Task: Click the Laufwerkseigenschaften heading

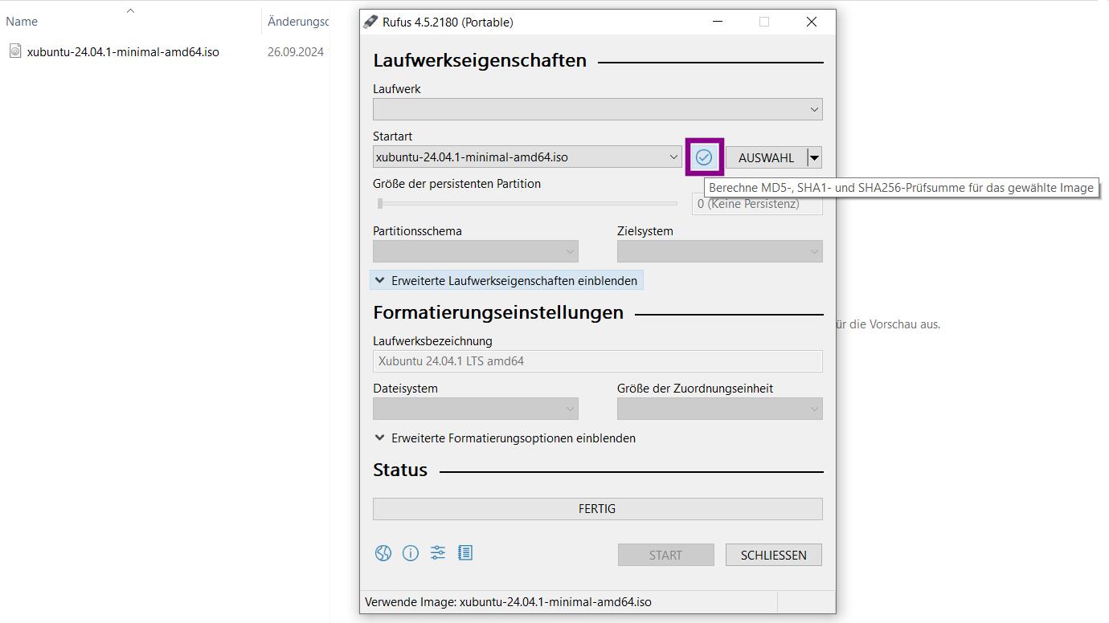Action: click(x=480, y=61)
